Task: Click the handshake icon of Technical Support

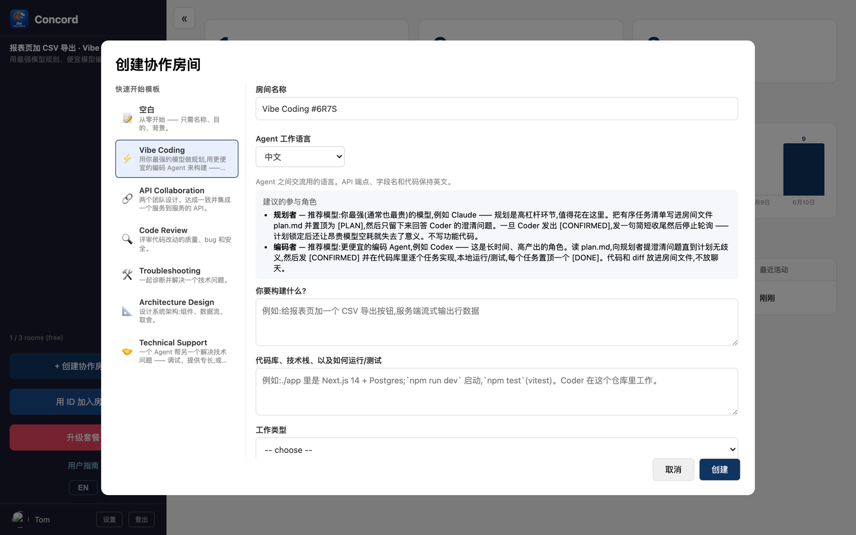Action: (127, 351)
